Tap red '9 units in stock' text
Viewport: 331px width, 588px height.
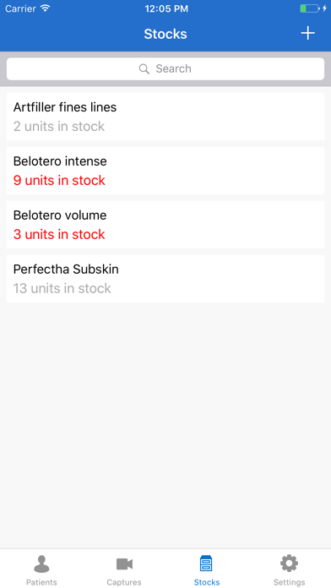(59, 181)
